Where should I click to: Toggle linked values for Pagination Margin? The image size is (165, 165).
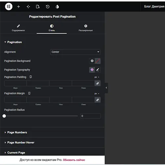point(97,100)
